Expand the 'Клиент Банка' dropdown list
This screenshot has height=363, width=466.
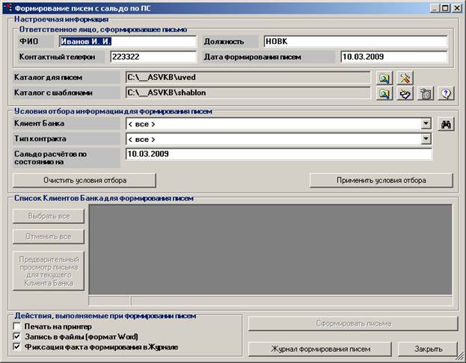coord(426,125)
